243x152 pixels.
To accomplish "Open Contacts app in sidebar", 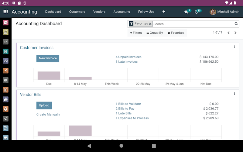I will [5, 51].
